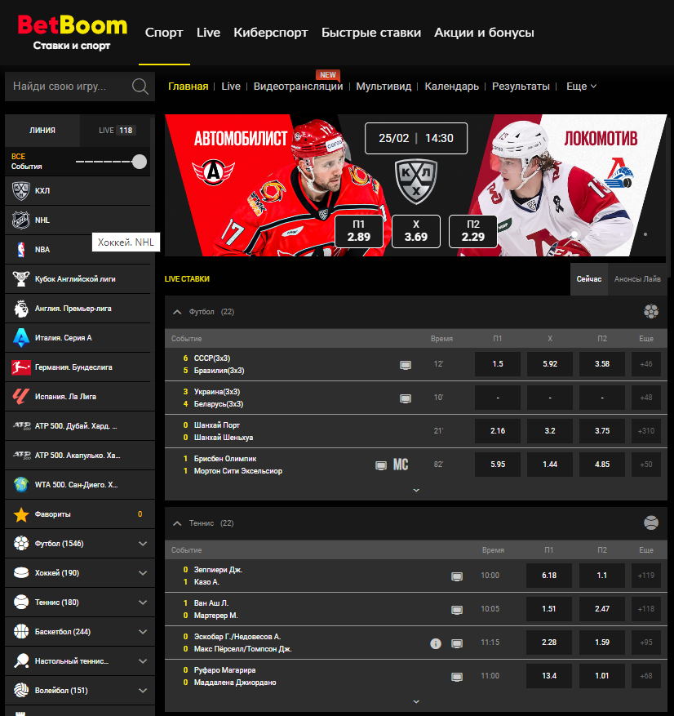Screen dimensions: 674x716
Task: Expand Футбол (1546) in sidebar
Action: (143, 544)
